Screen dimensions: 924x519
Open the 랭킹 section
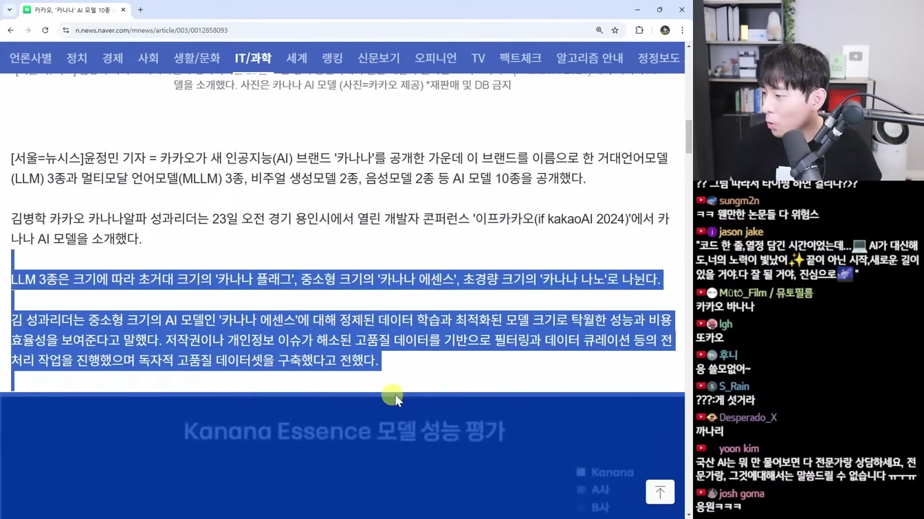point(333,58)
